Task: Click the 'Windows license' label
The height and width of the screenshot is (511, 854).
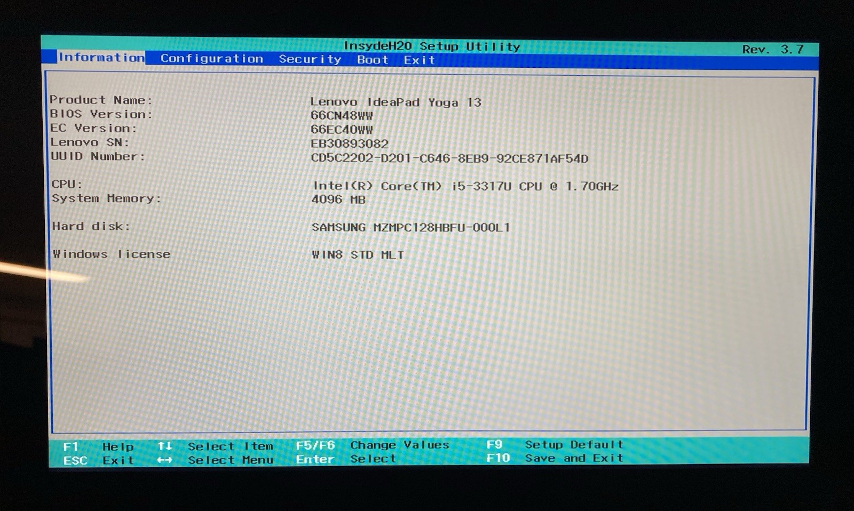Action: point(111,254)
